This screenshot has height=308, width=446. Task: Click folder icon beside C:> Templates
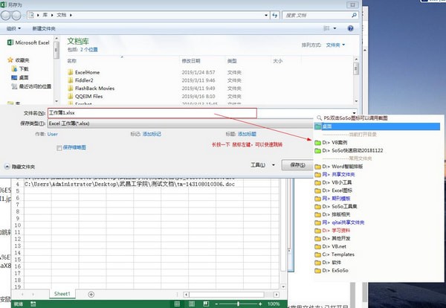(x=317, y=254)
